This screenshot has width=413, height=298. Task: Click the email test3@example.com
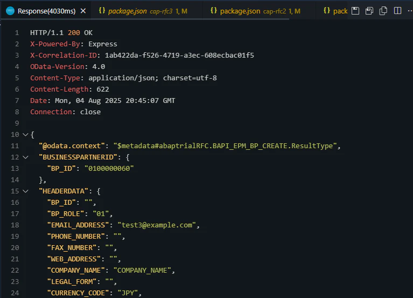[x=157, y=225]
